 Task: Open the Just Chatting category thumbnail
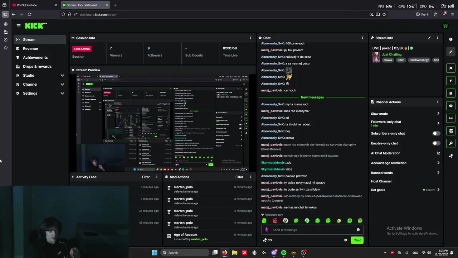(x=376, y=57)
